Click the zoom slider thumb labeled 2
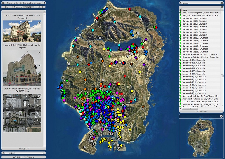 click(12, 153)
